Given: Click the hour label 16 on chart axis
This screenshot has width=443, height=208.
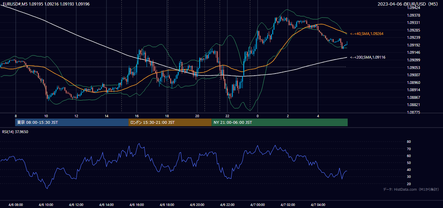Looking at the screenshot, I should [137, 116].
